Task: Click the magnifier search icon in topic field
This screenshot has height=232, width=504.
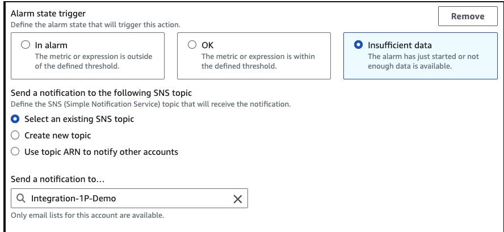Action: point(21,199)
